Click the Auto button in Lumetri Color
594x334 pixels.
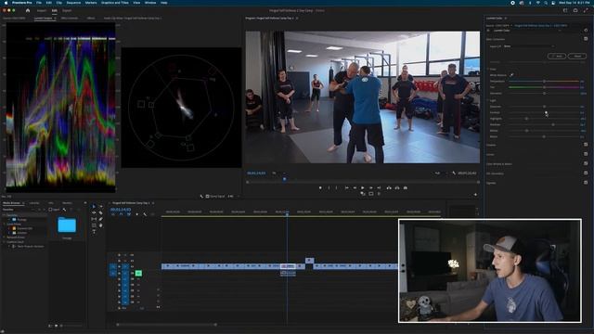(557, 56)
